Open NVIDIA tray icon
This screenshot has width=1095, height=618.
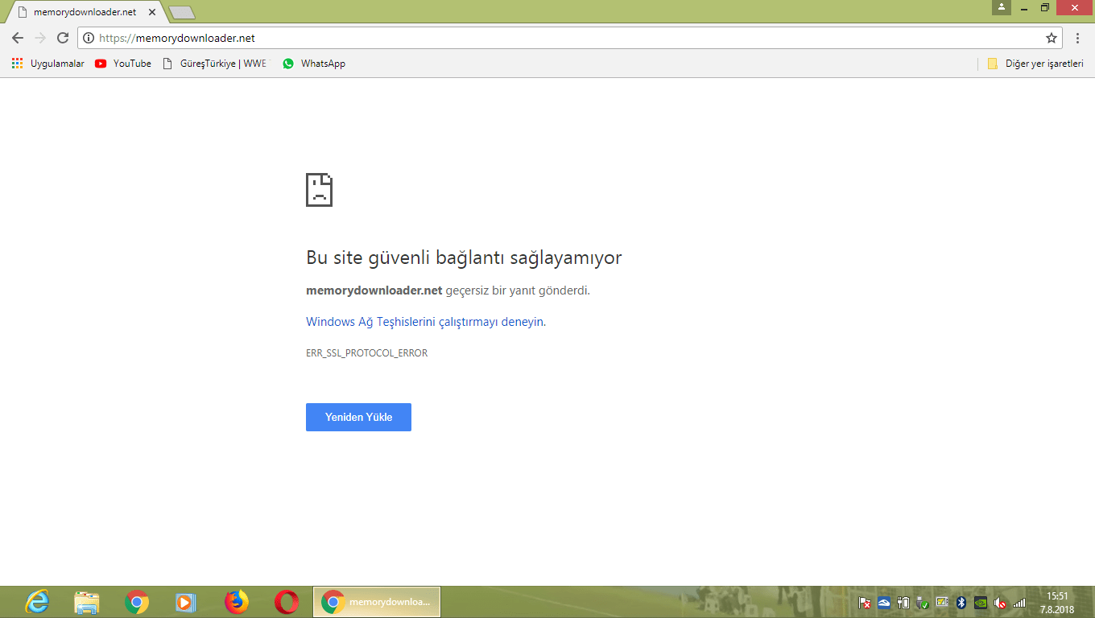[x=981, y=602]
